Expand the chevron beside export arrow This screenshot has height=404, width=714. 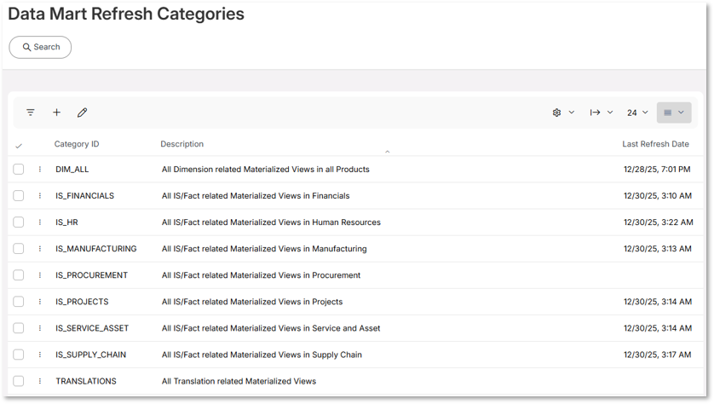(x=610, y=113)
